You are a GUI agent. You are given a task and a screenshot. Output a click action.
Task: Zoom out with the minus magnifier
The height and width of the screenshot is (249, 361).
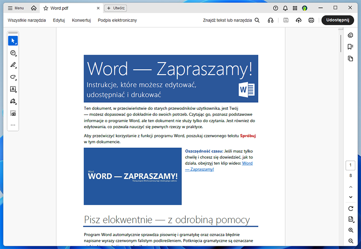tap(351, 241)
